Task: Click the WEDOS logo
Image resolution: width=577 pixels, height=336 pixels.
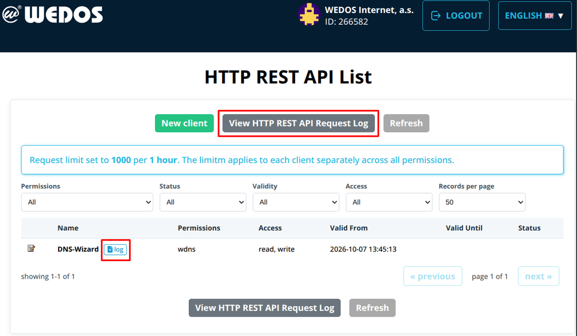Action: [52, 15]
